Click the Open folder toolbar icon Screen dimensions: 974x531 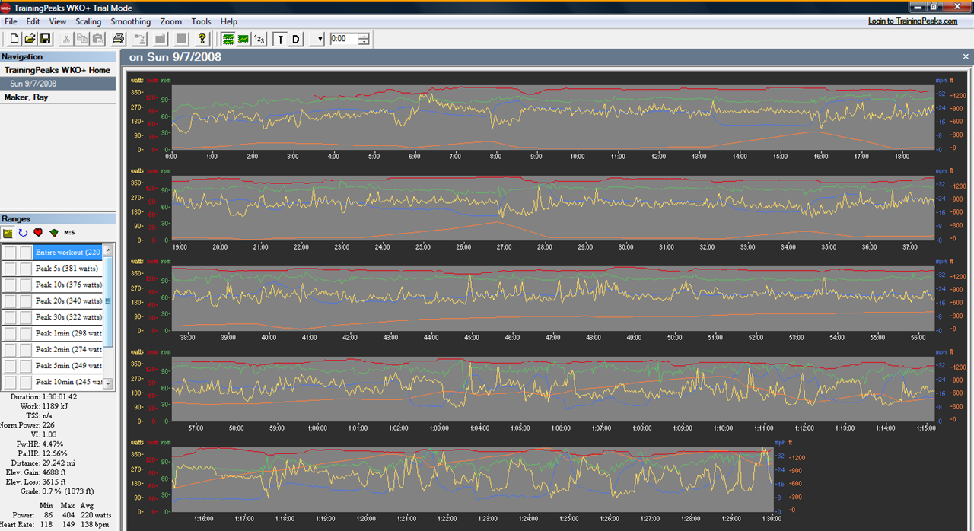(x=30, y=38)
